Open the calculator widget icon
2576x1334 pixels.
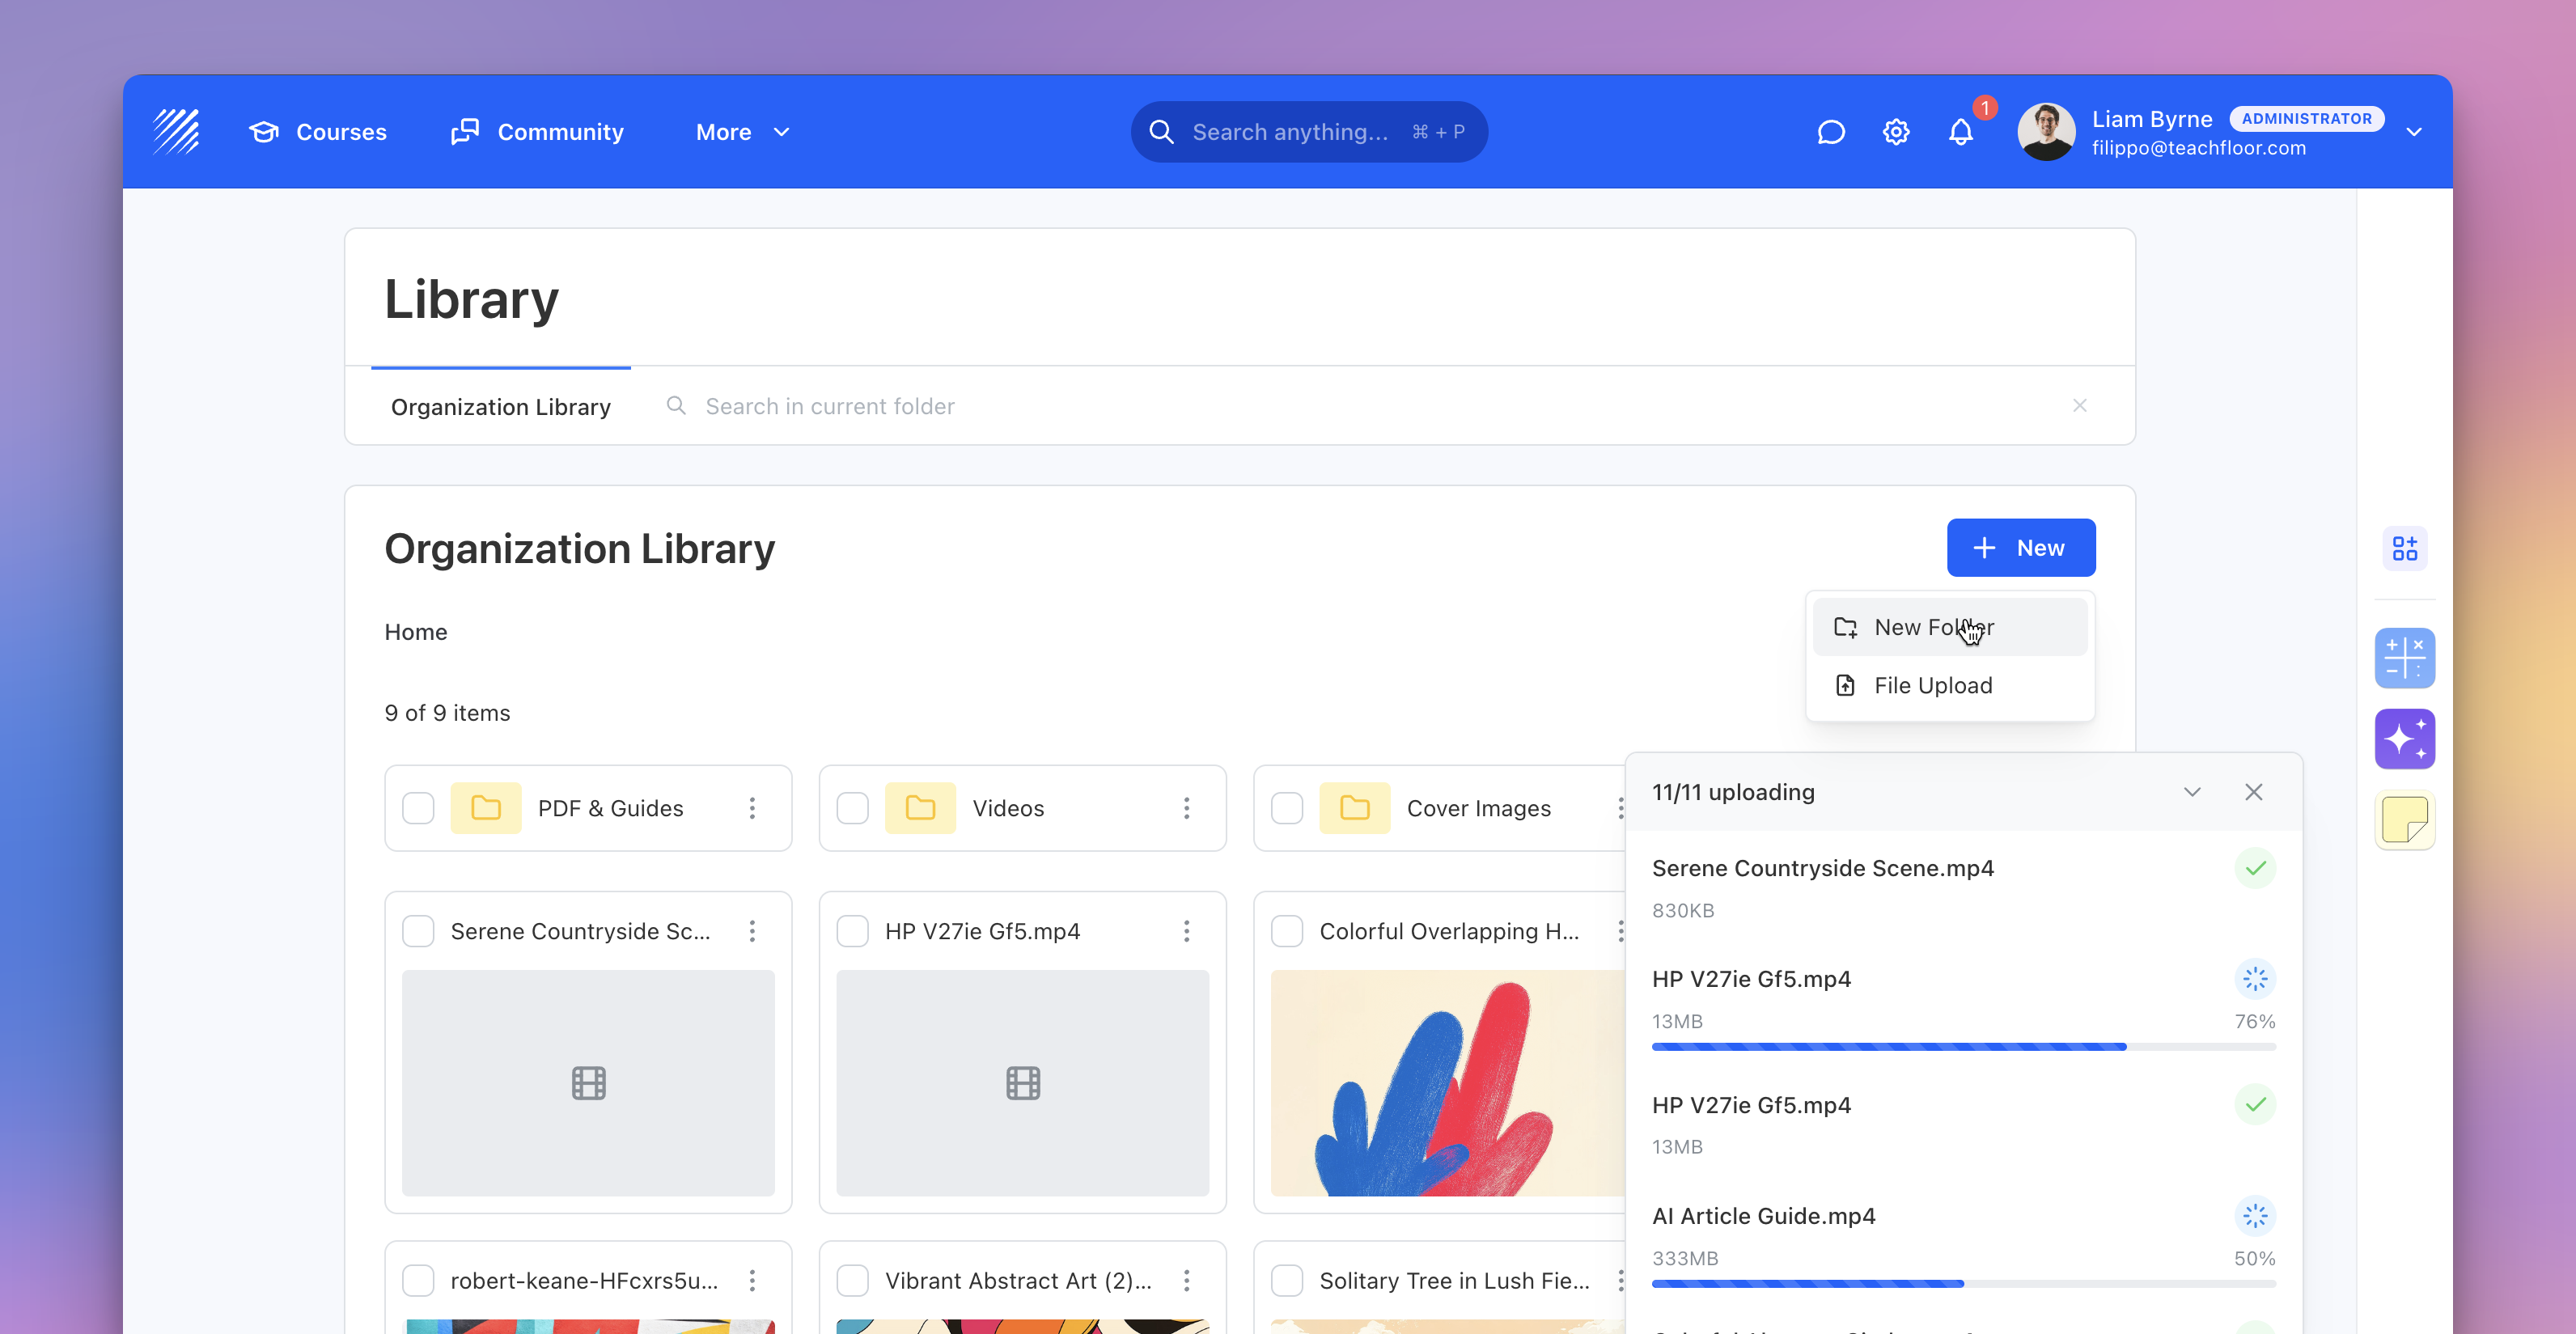click(x=2404, y=658)
